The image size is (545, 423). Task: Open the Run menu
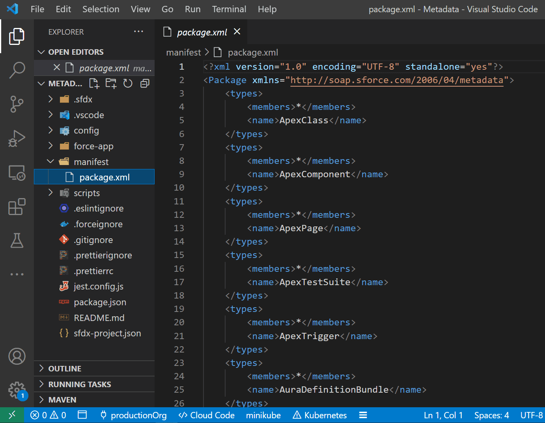pos(192,9)
